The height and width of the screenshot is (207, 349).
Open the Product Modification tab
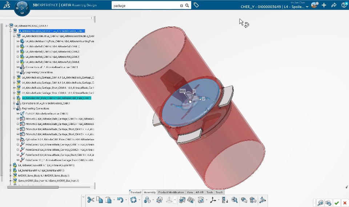pos(171,192)
